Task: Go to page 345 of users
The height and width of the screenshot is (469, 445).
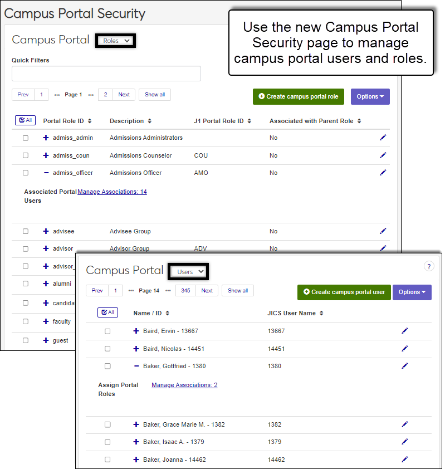Action: [185, 290]
